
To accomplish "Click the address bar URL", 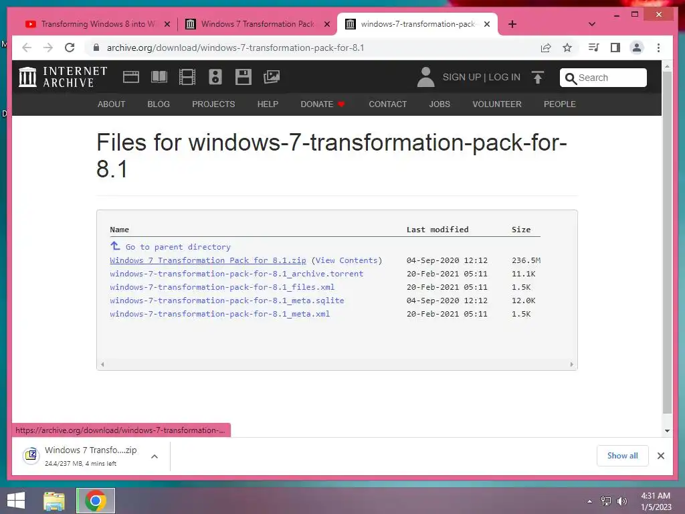I will pos(235,48).
